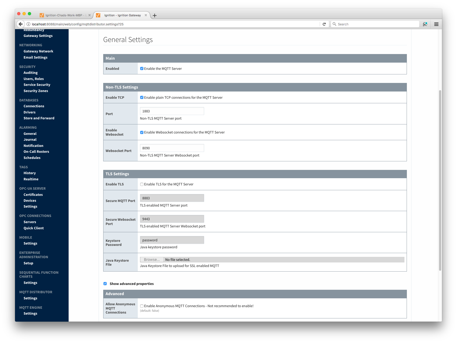Click the site info icon in address bar
The image size is (457, 343).
click(28, 24)
